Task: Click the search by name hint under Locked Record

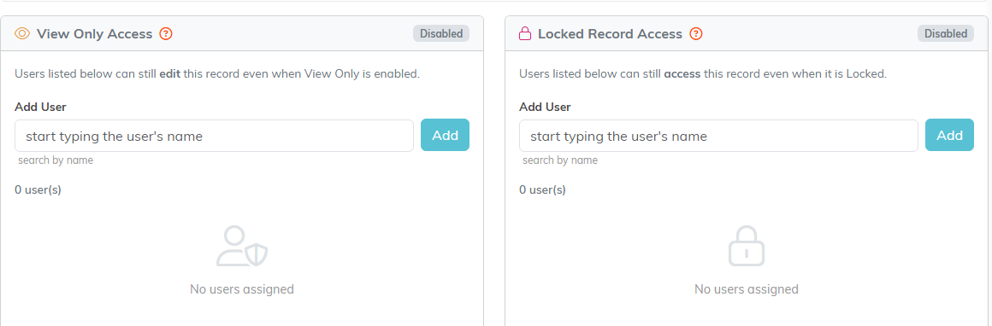Action: coord(560,160)
